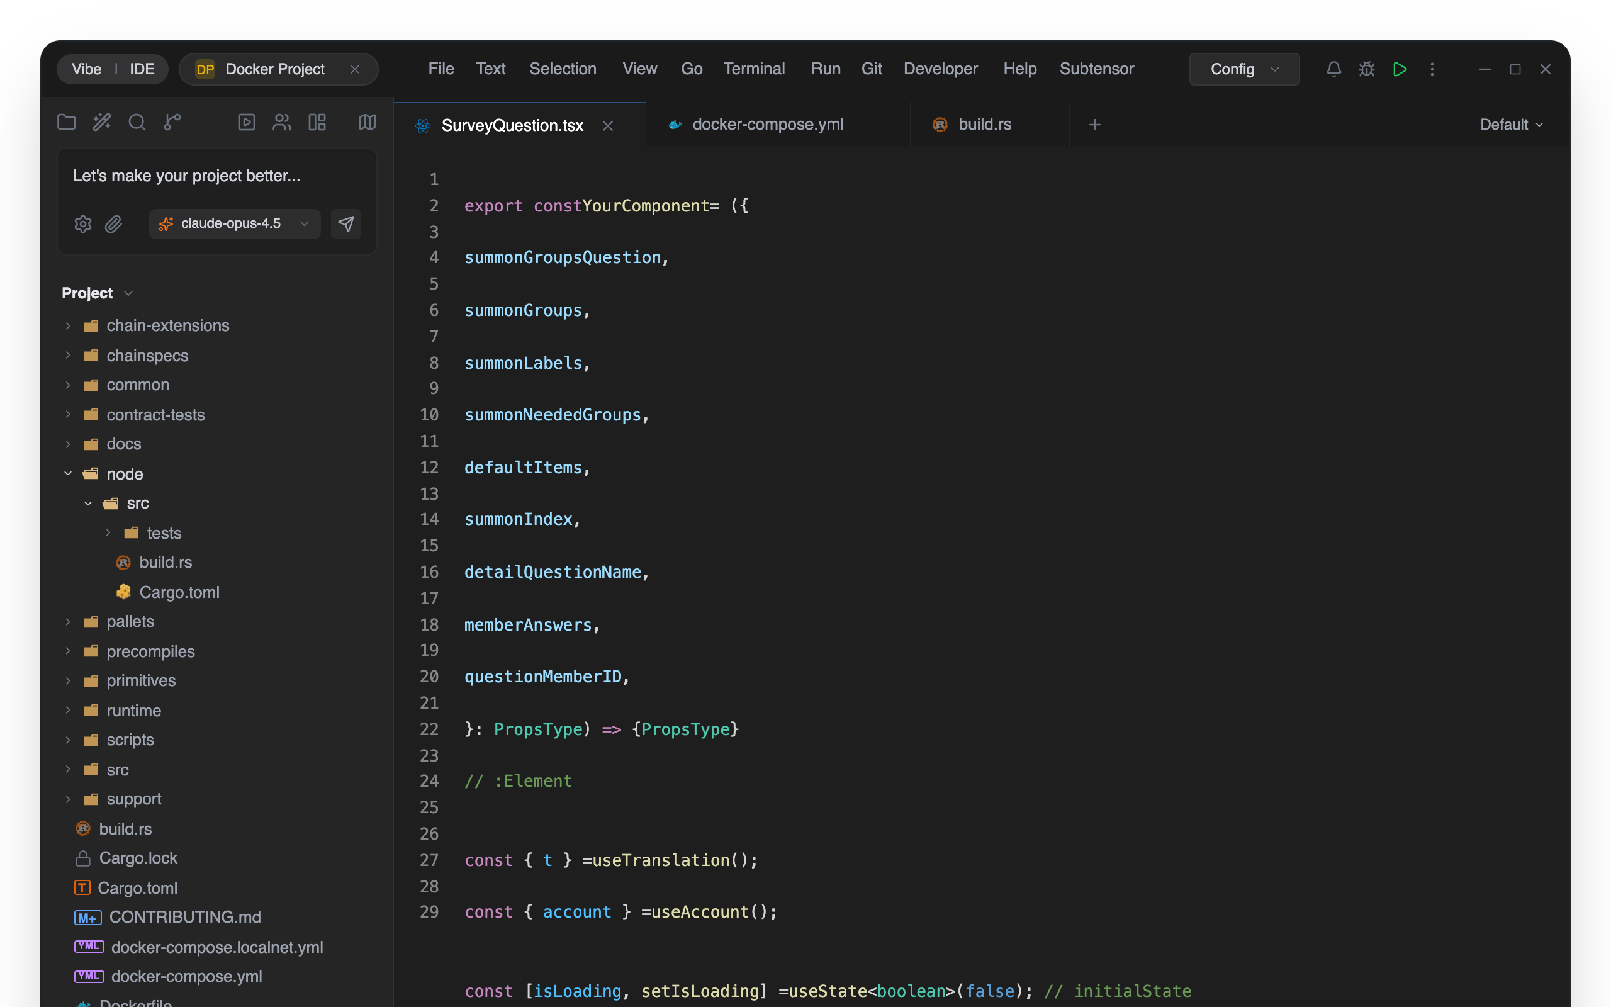Open the Config dropdown

point(1244,69)
